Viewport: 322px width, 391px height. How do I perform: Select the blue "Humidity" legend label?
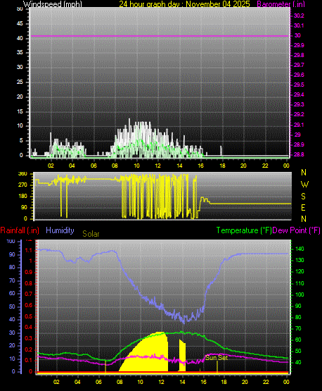60,230
